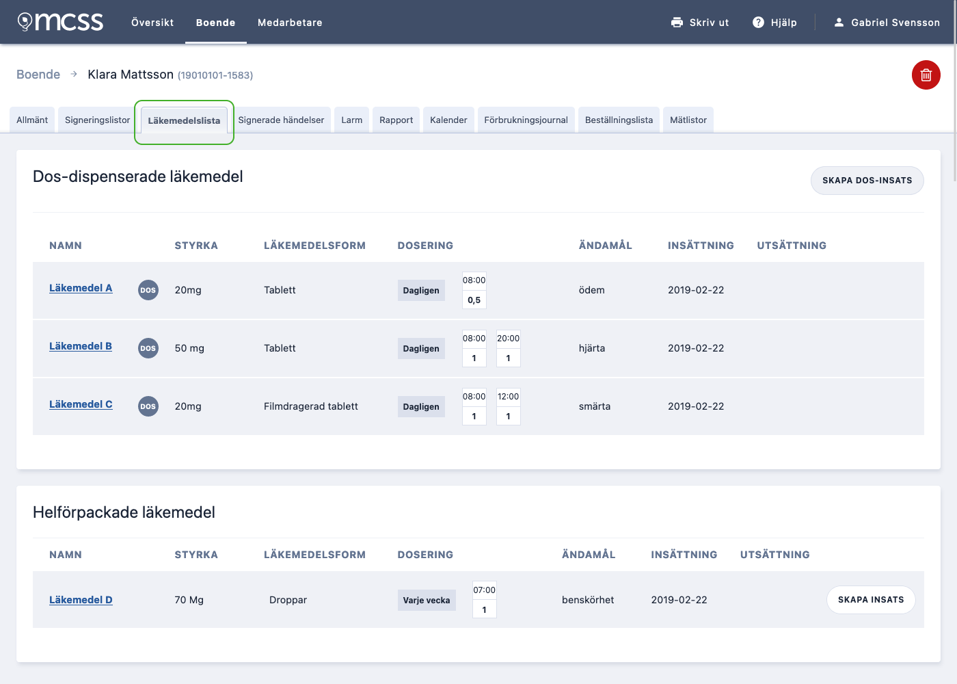Click the 07:00 time field for Läkemedel D
This screenshot has height=684, width=957.
tap(484, 590)
